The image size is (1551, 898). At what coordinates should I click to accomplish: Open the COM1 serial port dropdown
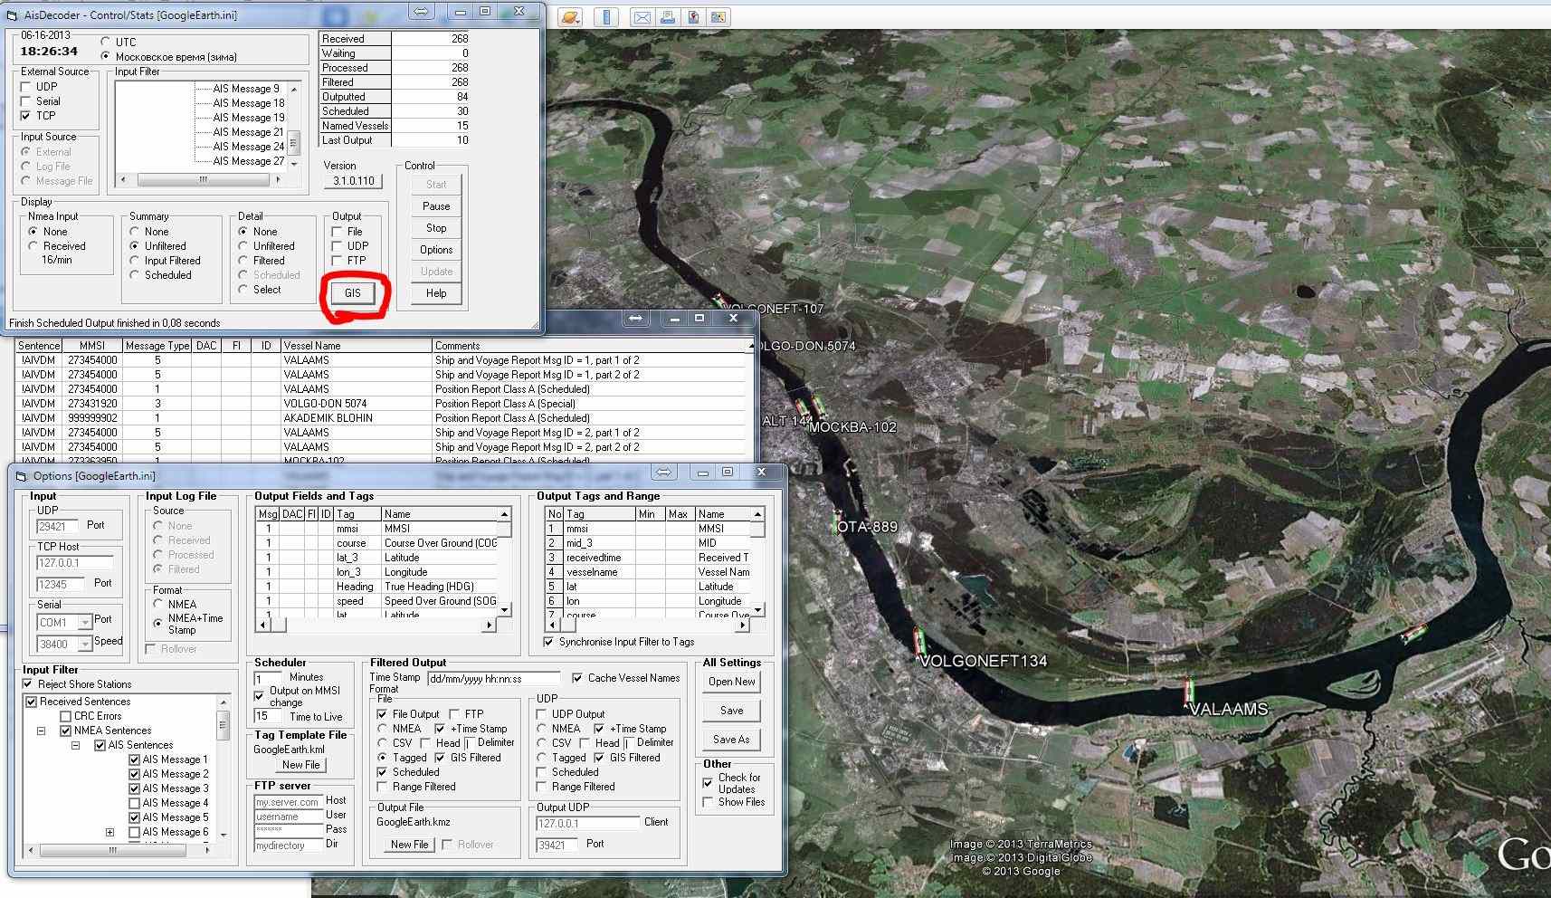(84, 623)
